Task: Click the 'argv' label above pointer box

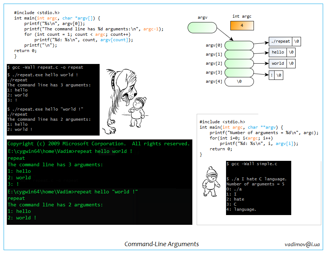Action: [202, 18]
